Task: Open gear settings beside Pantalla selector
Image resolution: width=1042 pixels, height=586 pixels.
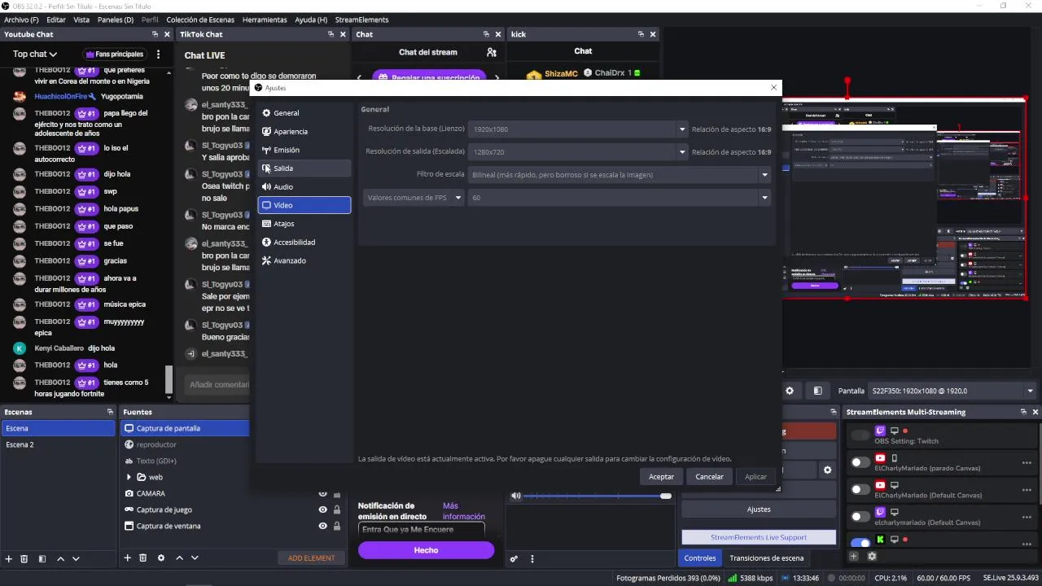Action: (x=789, y=391)
